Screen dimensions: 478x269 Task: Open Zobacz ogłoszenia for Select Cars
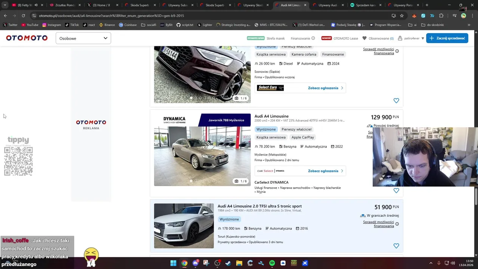click(326, 88)
